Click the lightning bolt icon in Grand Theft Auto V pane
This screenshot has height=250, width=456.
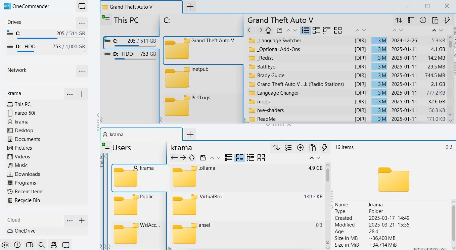point(447,20)
